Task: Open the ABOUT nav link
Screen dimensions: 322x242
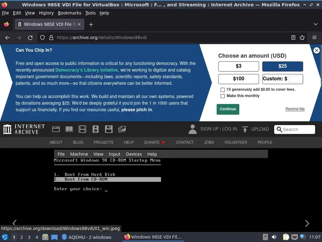Action: coord(56,142)
